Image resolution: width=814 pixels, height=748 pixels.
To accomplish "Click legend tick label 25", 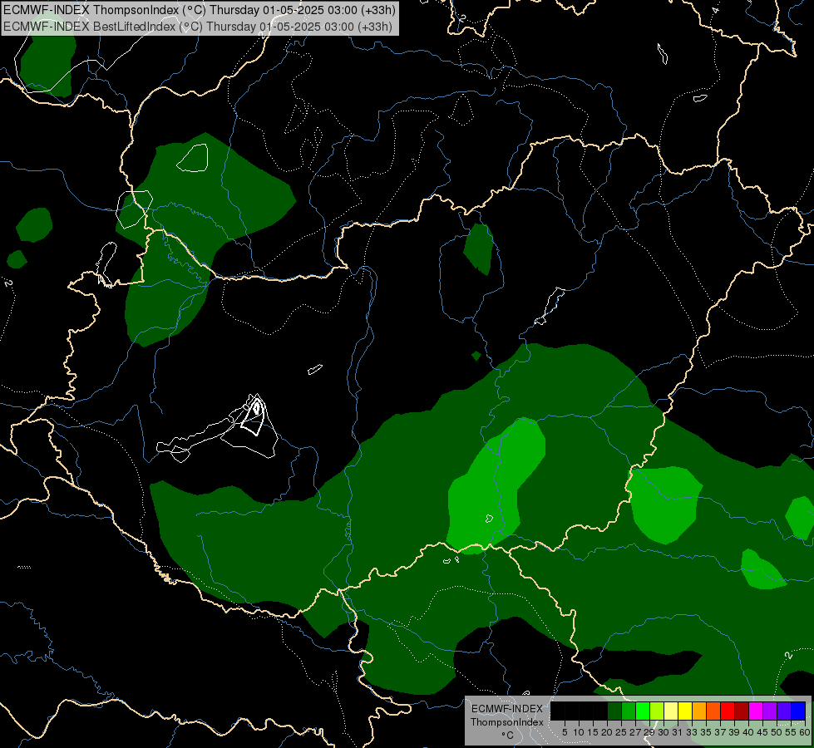I will (621, 732).
